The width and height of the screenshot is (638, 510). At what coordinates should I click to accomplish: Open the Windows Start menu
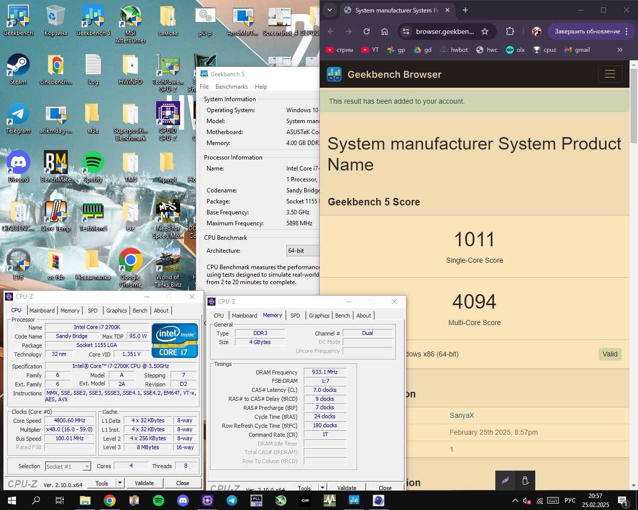point(12,500)
